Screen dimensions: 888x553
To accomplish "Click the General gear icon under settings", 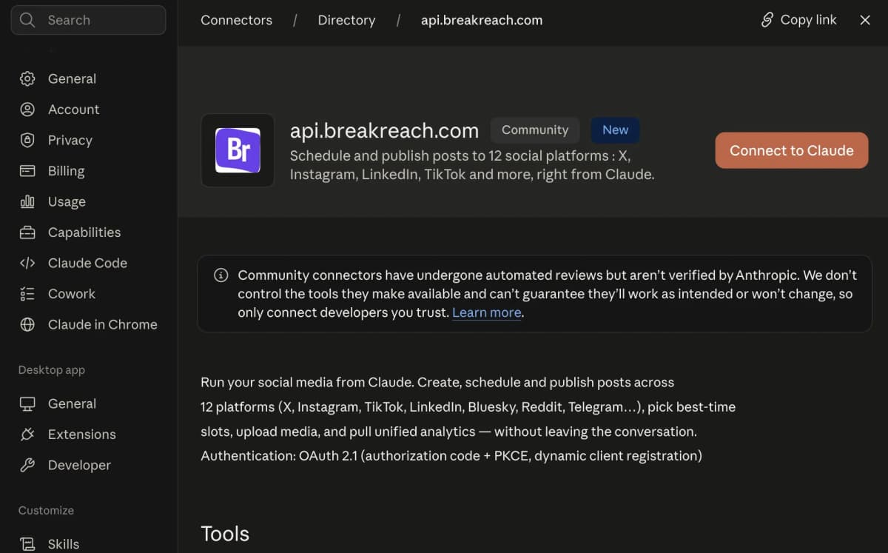I will 27,78.
